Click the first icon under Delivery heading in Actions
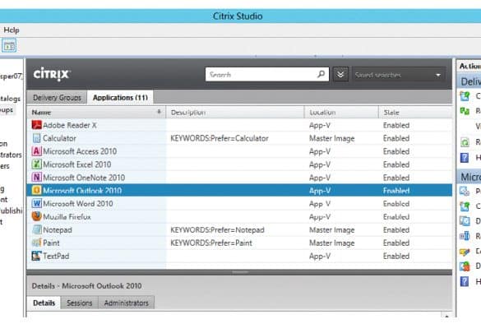The image size is (481, 333). click(x=465, y=96)
